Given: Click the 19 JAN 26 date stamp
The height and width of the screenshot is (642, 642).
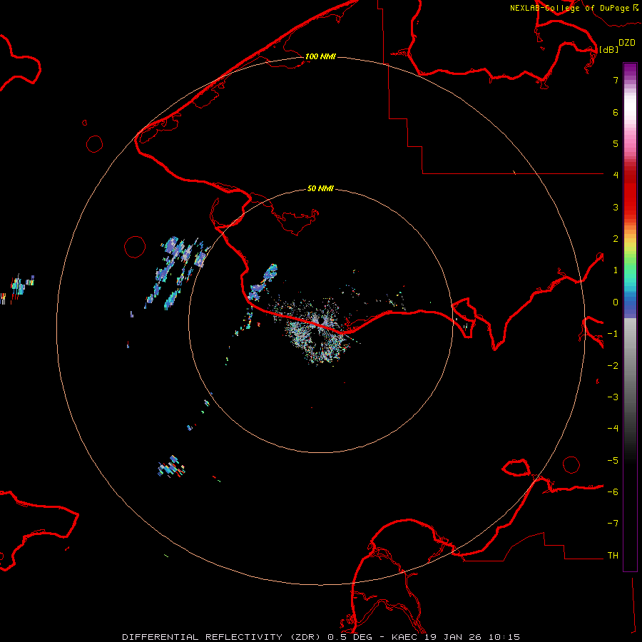Looking at the screenshot, I should 454,637.
